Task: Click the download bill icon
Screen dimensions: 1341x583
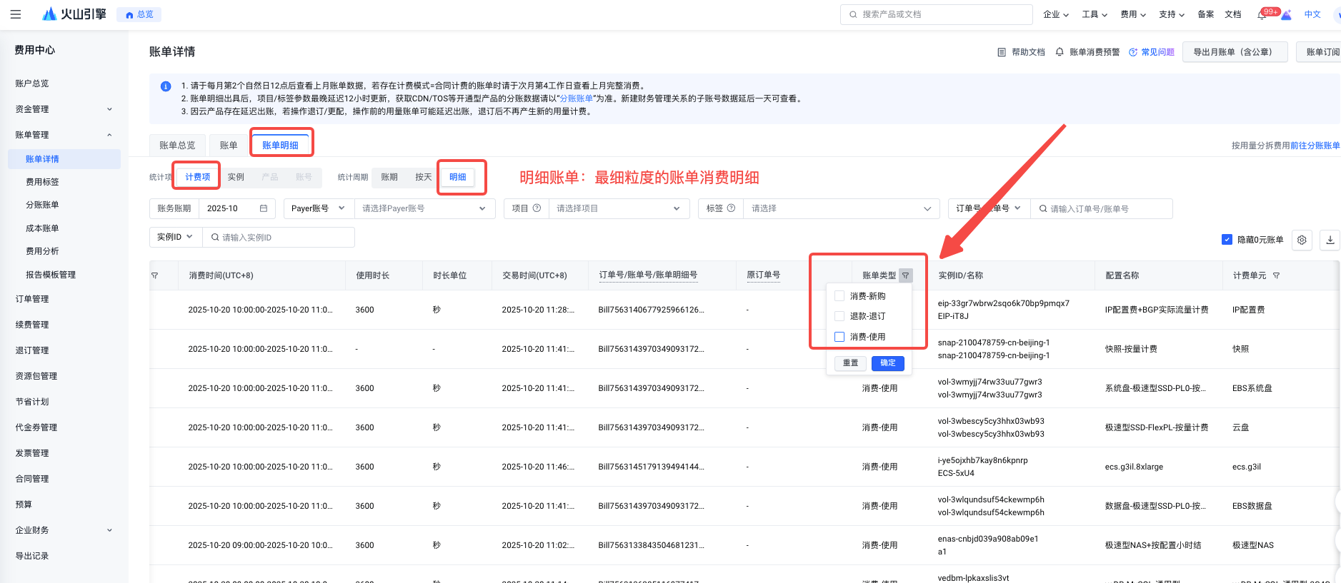Action: coord(1330,240)
